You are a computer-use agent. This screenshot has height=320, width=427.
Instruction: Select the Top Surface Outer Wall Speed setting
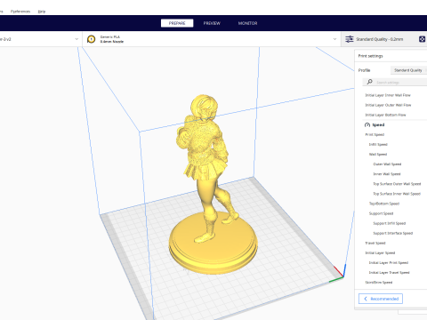click(397, 184)
